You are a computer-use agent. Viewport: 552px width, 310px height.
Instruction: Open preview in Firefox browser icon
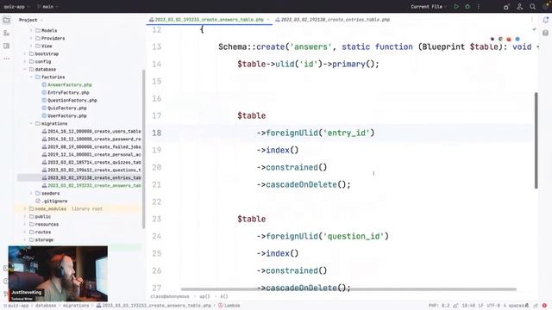(x=509, y=39)
